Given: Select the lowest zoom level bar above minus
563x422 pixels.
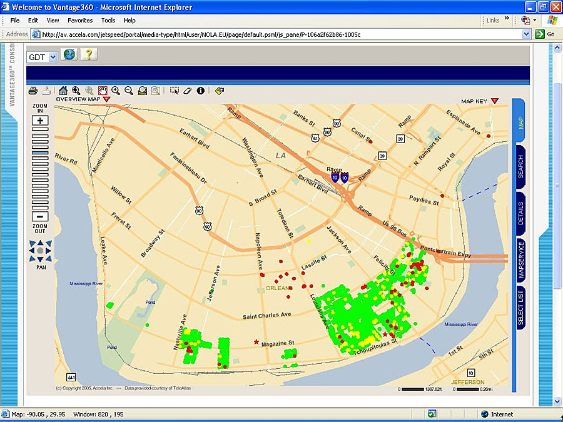Looking at the screenshot, I should 40,208.
